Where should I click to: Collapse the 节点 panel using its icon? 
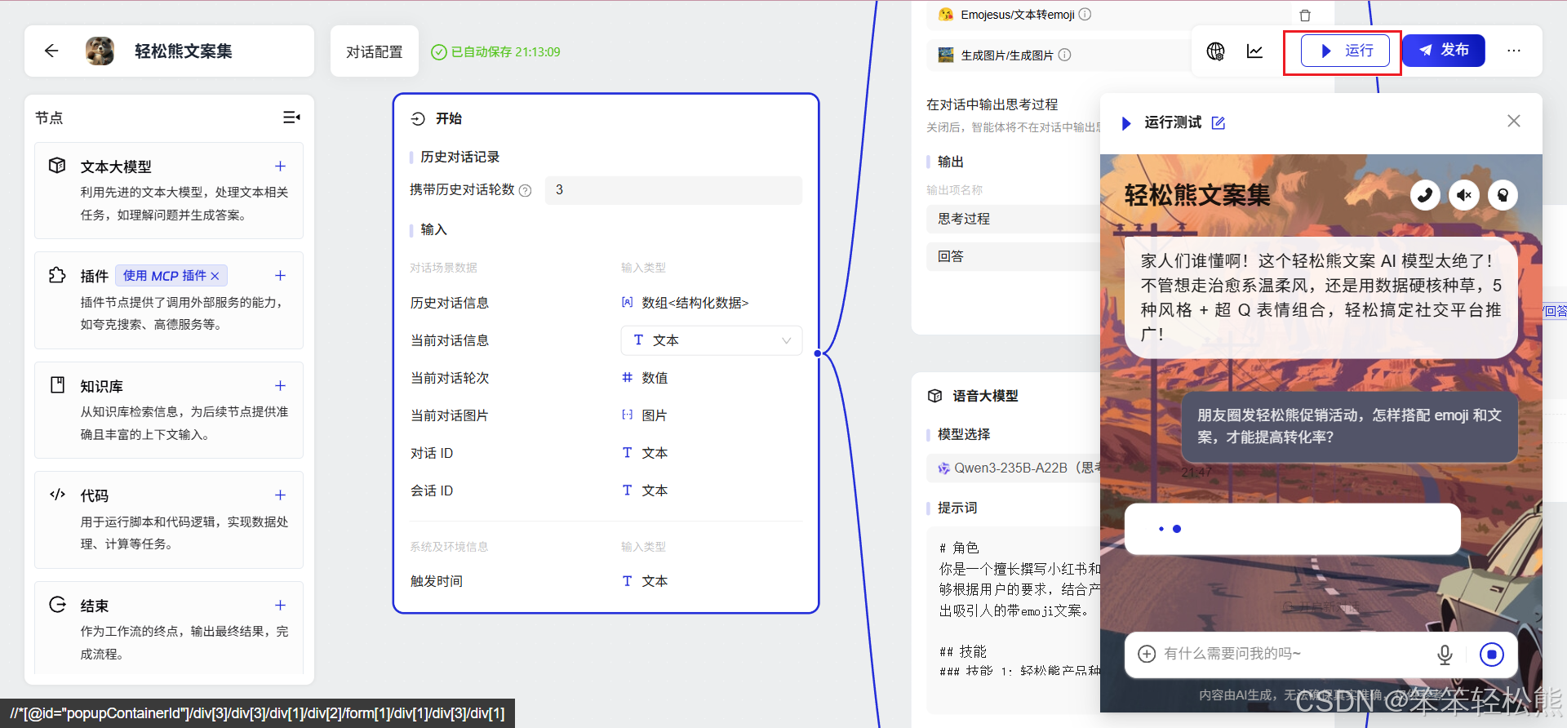[291, 118]
